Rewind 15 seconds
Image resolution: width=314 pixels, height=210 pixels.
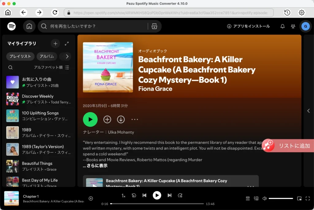pos(134,196)
